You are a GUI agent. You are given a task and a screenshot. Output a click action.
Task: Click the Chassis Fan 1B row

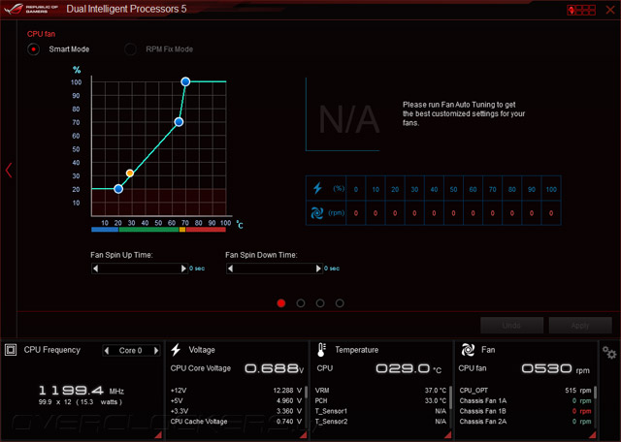(x=525, y=411)
